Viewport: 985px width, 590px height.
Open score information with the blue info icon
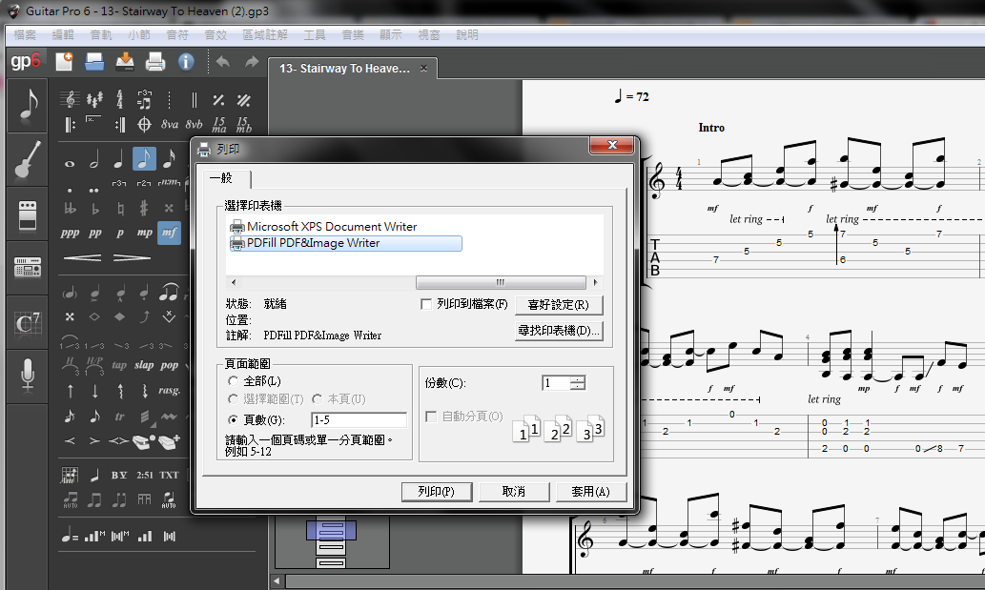pos(186,62)
